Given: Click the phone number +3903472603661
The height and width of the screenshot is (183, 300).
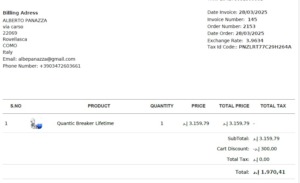Looking at the screenshot, I should click(60, 66).
